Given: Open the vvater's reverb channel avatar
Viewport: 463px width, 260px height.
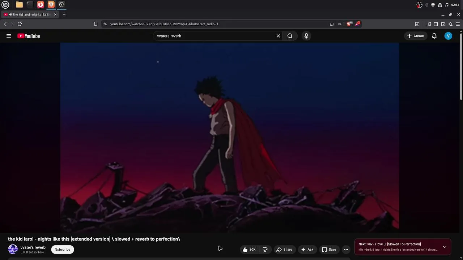Looking at the screenshot, I should click(x=13, y=249).
